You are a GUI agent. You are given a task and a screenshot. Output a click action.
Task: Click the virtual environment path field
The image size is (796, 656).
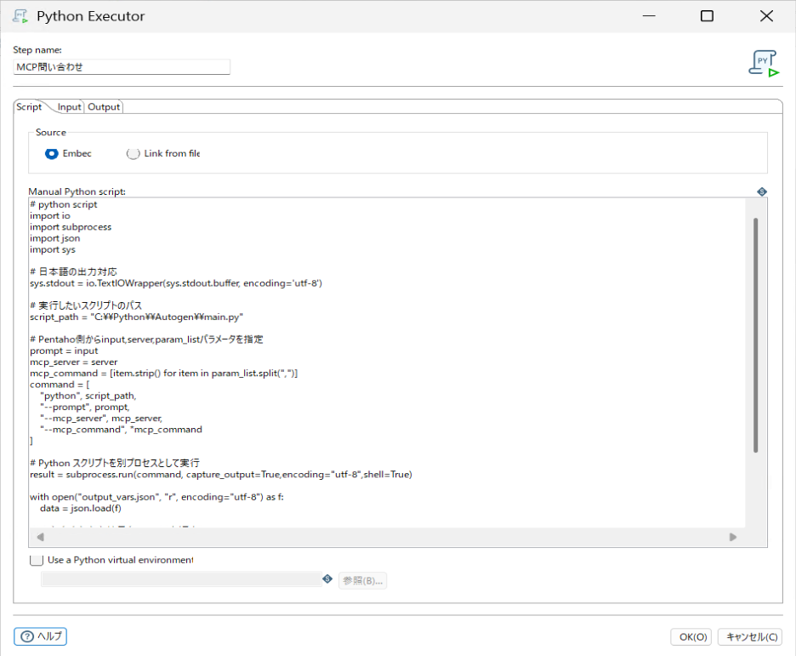click(181, 579)
